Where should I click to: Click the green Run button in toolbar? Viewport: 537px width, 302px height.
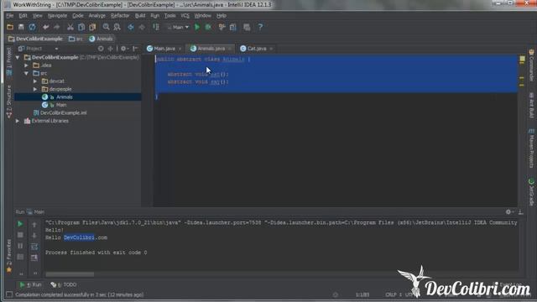click(197, 27)
